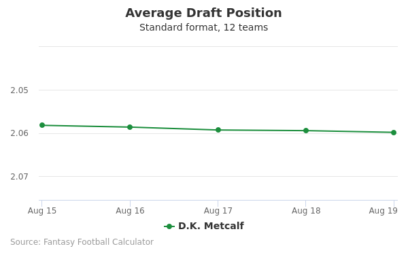The width and height of the screenshot is (408, 255).
Task: Click the Aug 15 axis label
Action: pos(42,211)
